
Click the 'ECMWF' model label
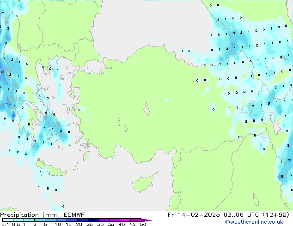tap(74, 215)
